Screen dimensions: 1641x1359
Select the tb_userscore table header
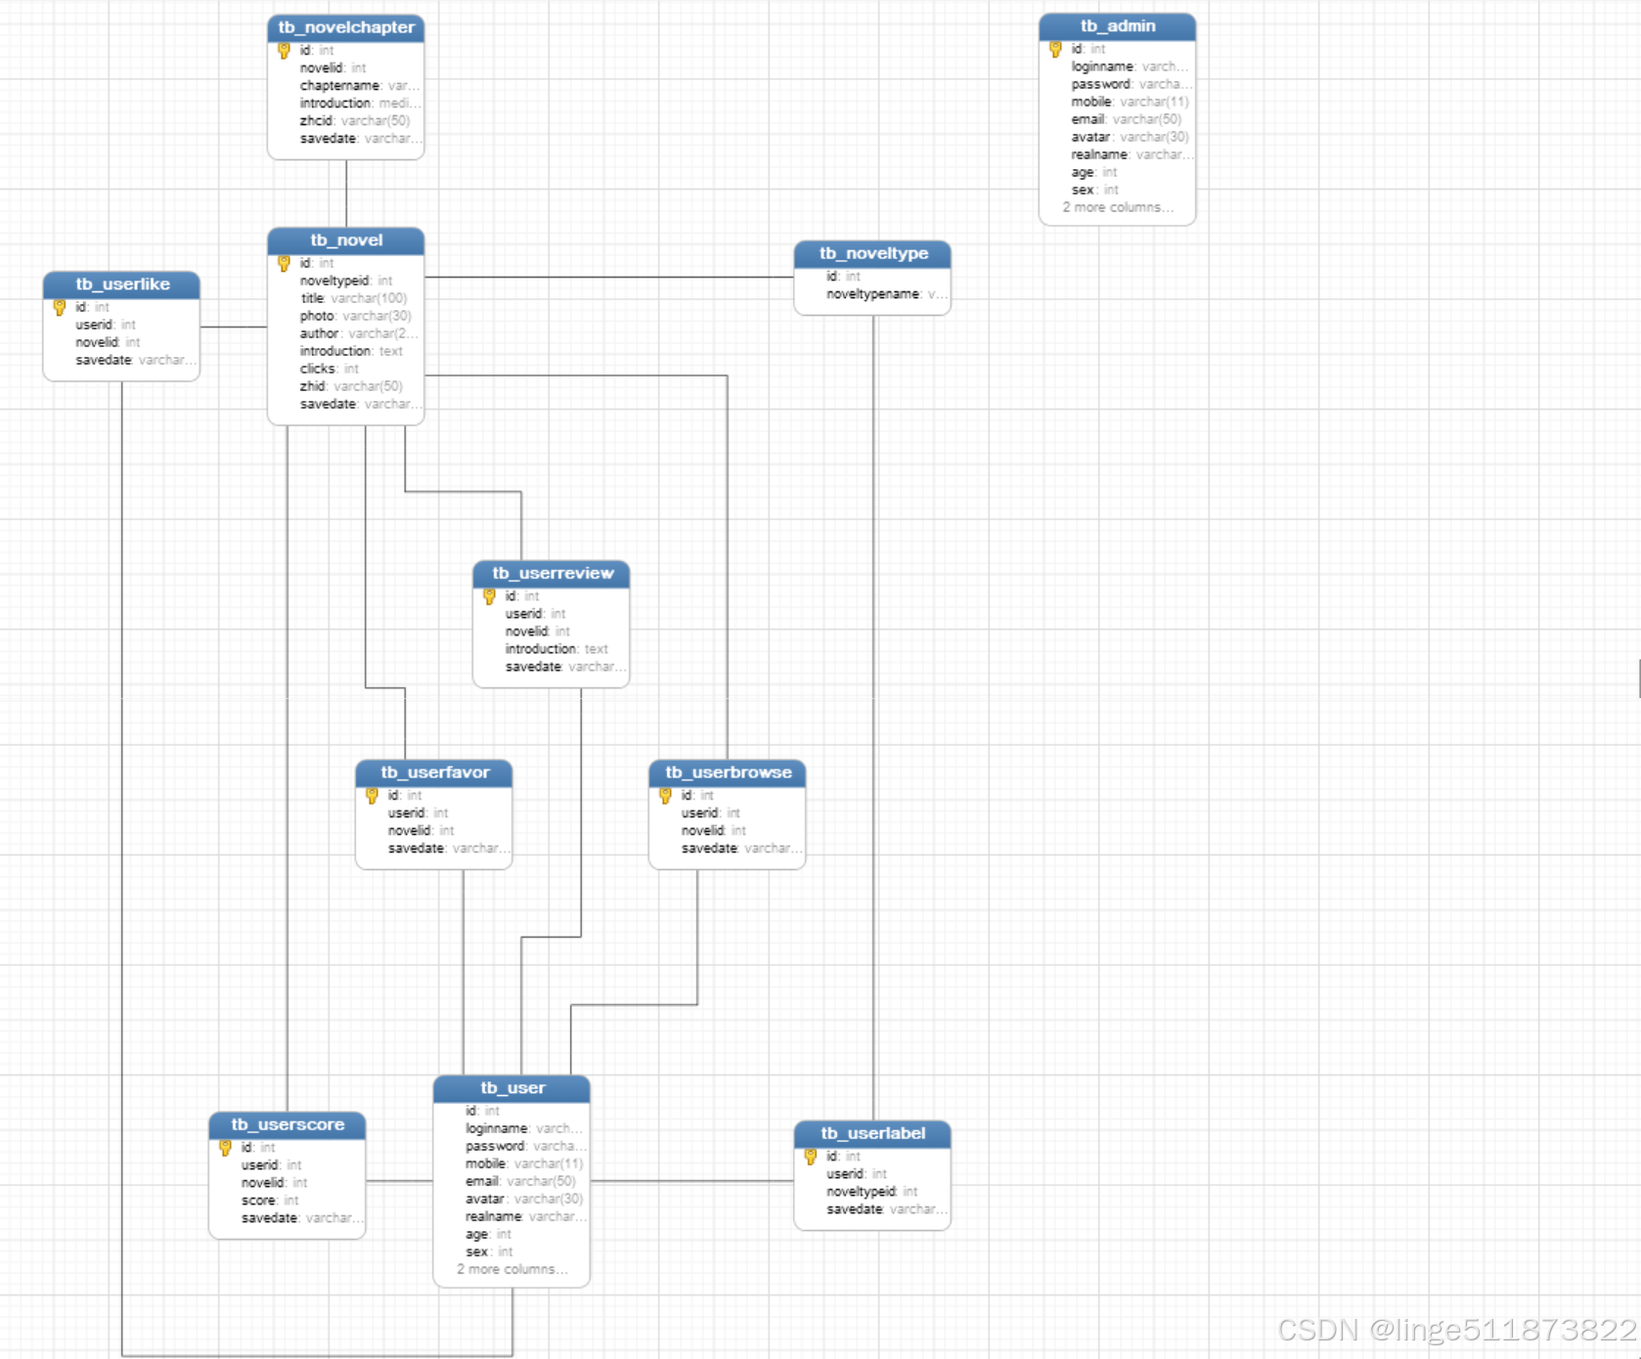coord(288,1124)
